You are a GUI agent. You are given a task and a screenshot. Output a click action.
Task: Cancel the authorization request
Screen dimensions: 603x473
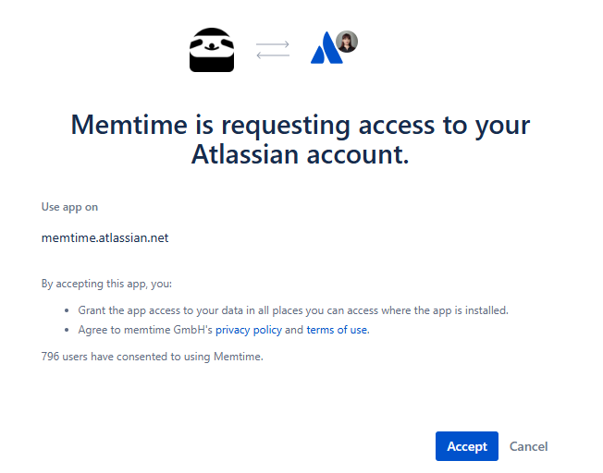point(528,446)
